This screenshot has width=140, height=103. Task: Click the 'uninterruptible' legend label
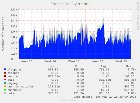coord(20,87)
